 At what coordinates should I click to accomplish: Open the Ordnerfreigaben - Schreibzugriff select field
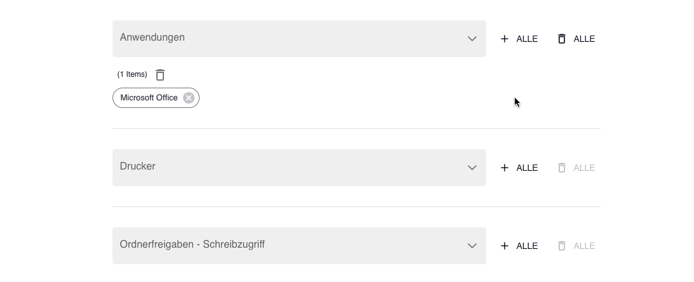click(x=299, y=246)
